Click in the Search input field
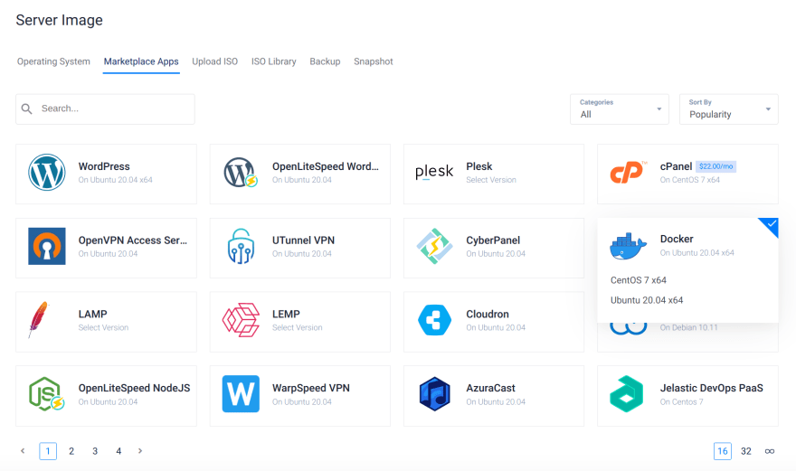796x471 pixels. [x=105, y=108]
